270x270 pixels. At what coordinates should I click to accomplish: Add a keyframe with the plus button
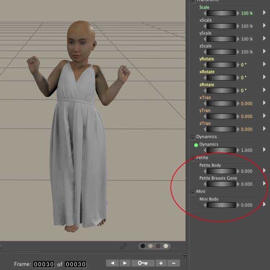(161, 263)
